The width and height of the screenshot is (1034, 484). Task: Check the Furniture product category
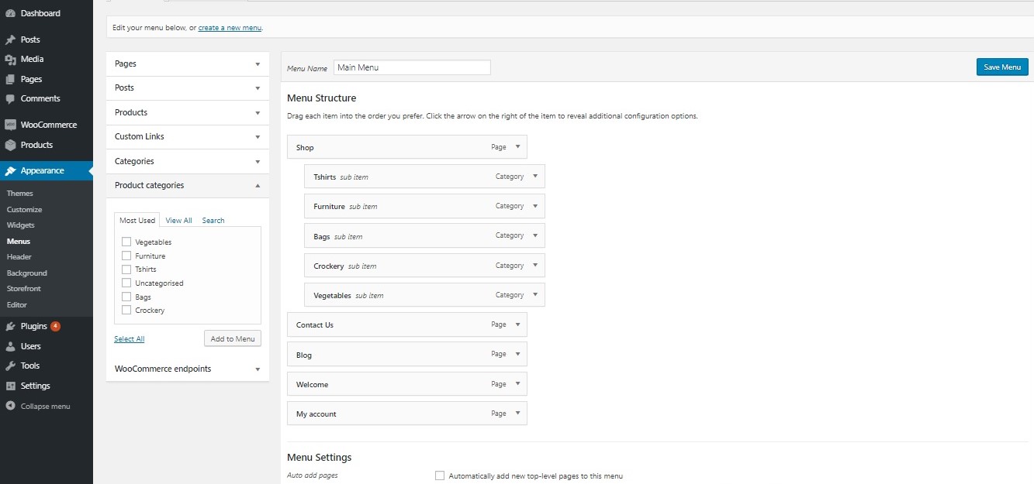coord(126,256)
